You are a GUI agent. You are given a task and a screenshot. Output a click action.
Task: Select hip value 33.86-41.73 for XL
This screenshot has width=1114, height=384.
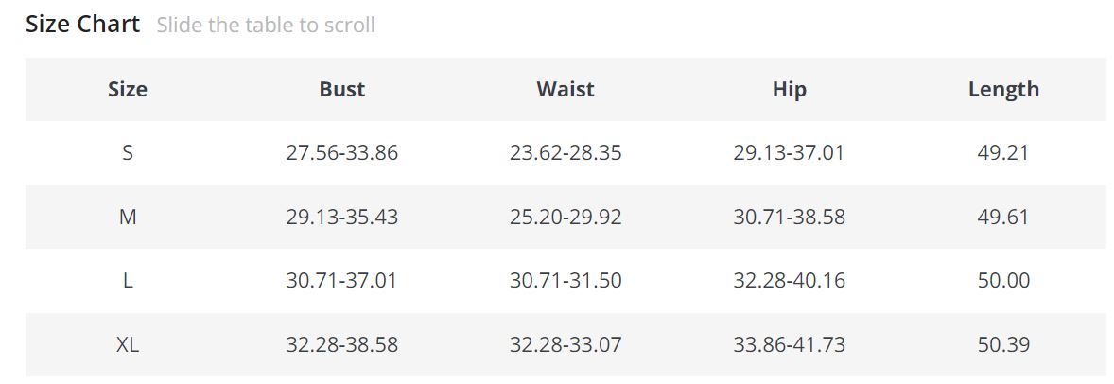click(789, 344)
